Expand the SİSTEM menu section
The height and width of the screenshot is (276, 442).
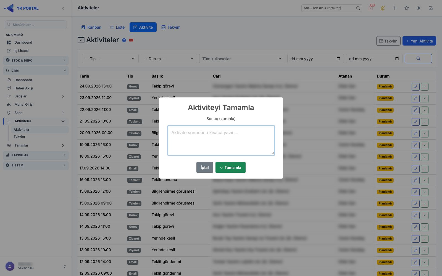(36, 165)
